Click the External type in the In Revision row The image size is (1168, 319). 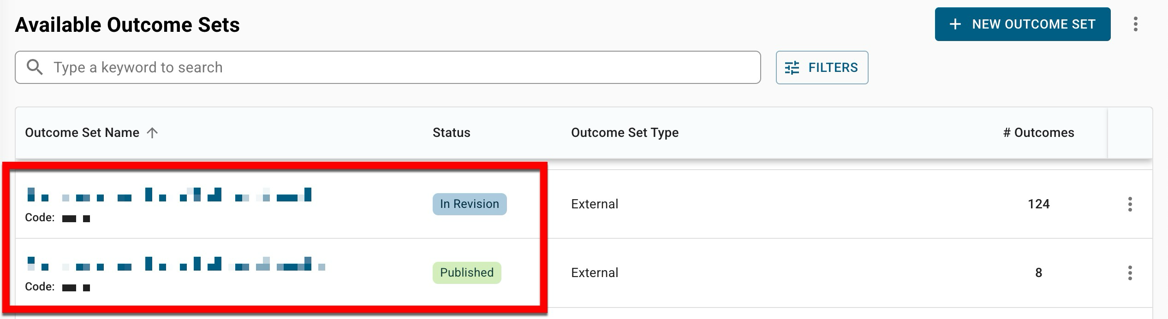(594, 204)
